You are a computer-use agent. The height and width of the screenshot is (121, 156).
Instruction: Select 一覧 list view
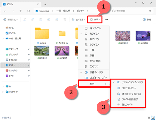[x=94, y=50]
